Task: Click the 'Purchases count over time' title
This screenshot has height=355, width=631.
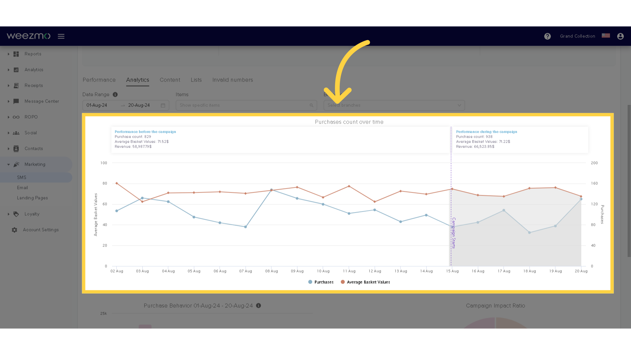Action: tap(349, 122)
